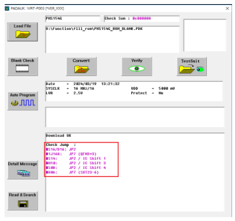The image size is (235, 221).
Task: Click the 1J16A JP7 line
Action: coord(71,154)
